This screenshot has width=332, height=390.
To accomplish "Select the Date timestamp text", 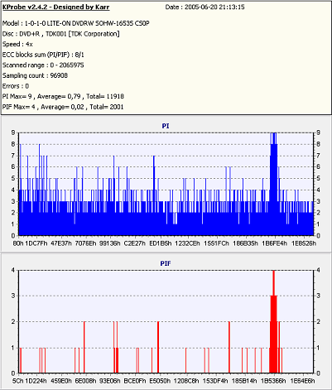I will coord(204,7).
